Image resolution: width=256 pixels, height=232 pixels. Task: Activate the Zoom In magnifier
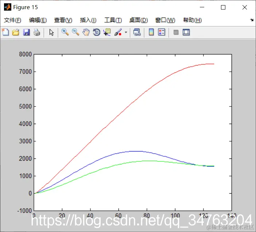(x=65, y=32)
